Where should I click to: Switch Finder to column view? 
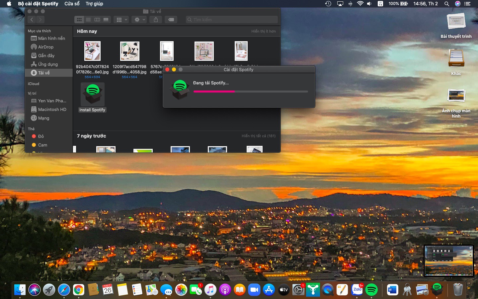click(97, 20)
